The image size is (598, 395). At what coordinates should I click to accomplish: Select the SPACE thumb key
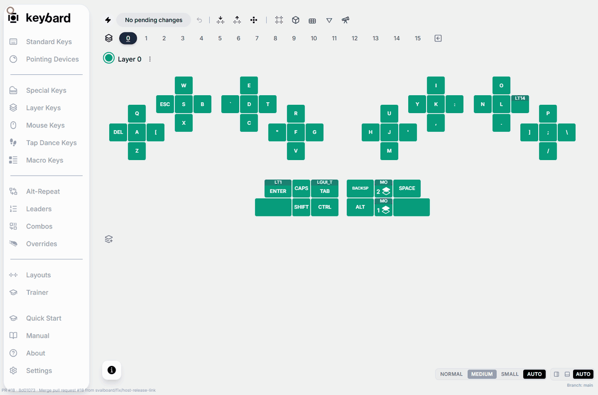coord(407,189)
